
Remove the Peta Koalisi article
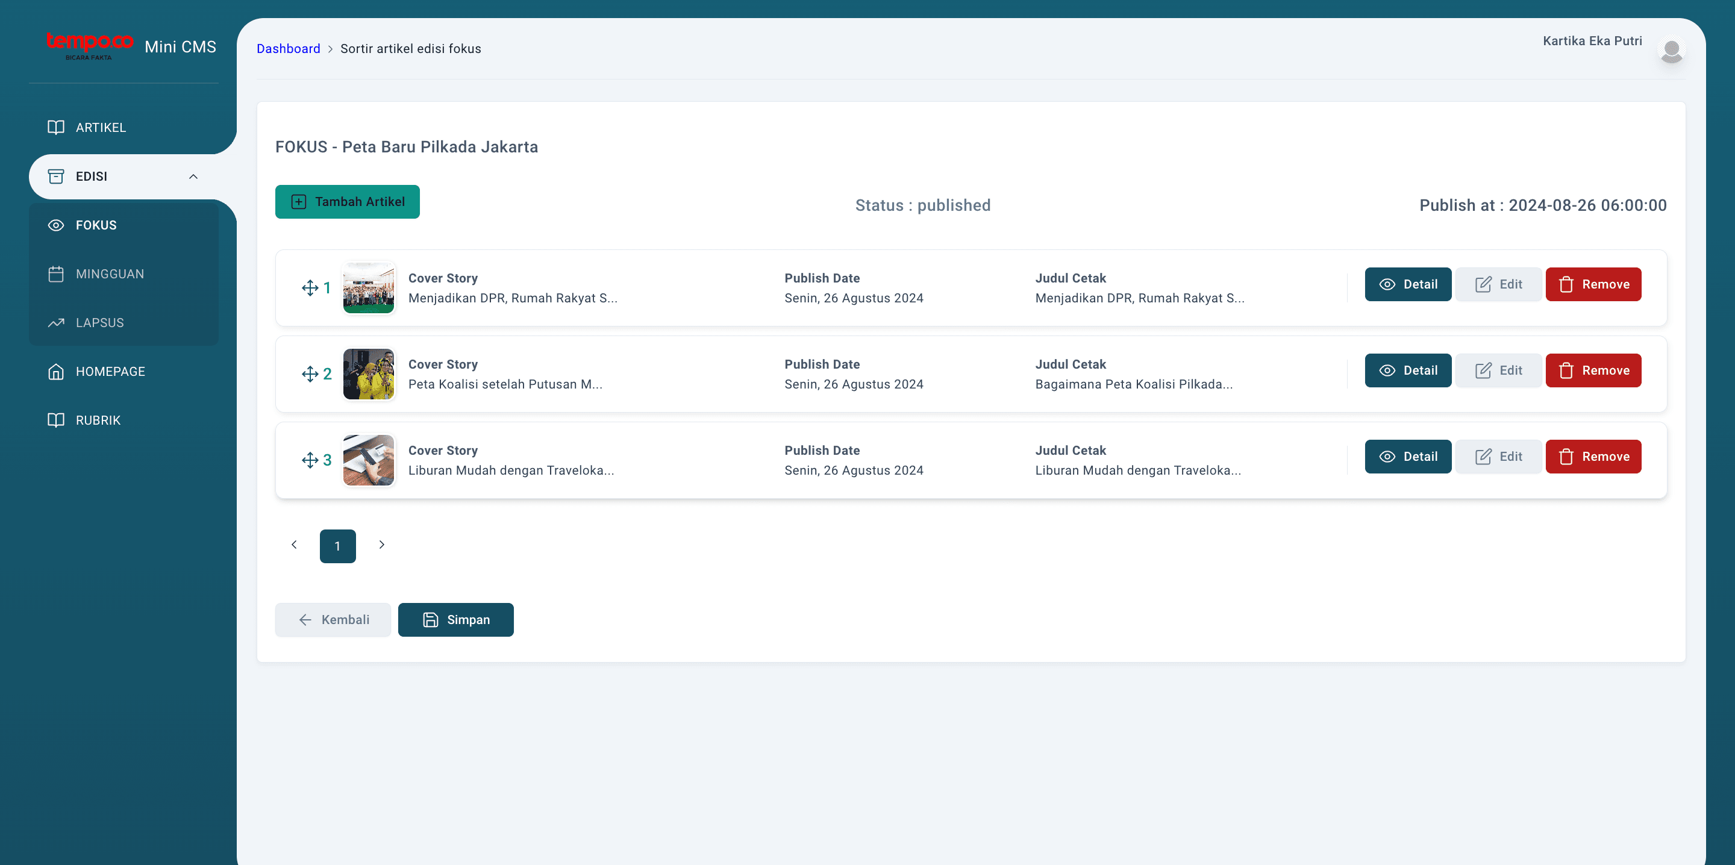pyautogui.click(x=1593, y=370)
